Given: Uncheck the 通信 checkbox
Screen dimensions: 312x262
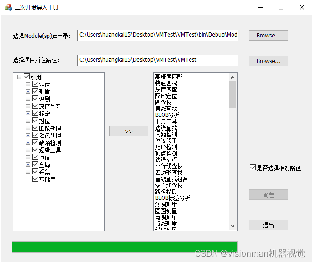Looking at the screenshot, I should pyautogui.click(x=36, y=157).
